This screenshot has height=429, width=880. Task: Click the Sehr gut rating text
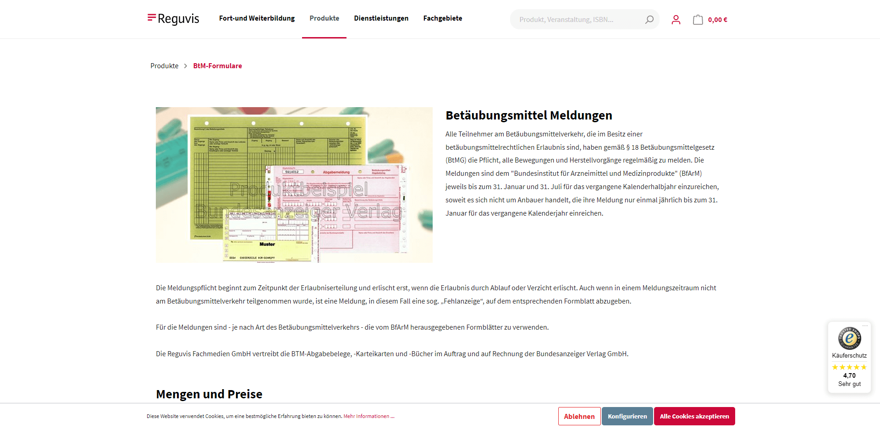tap(849, 384)
